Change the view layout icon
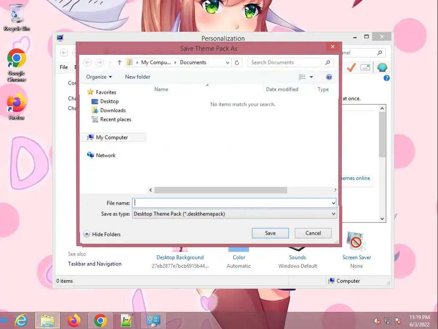Viewport: 438px width, 329px height. [x=302, y=77]
